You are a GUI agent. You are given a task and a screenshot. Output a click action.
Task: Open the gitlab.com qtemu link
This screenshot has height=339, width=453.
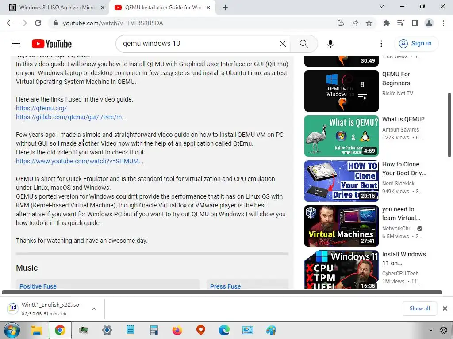[x=71, y=117]
